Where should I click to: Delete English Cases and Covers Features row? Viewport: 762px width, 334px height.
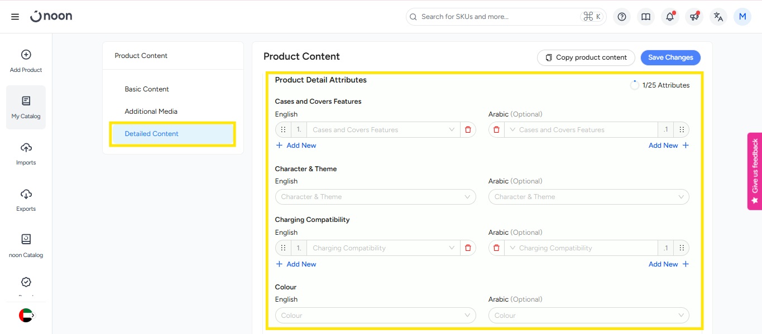tap(468, 130)
